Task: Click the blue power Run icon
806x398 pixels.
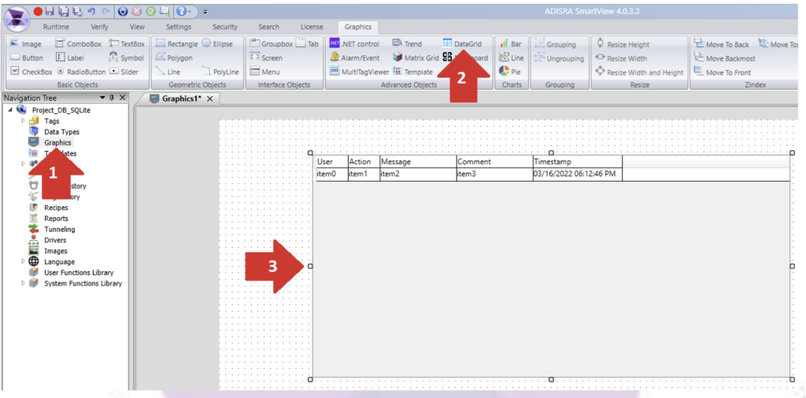Action: pyautogui.click(x=123, y=11)
